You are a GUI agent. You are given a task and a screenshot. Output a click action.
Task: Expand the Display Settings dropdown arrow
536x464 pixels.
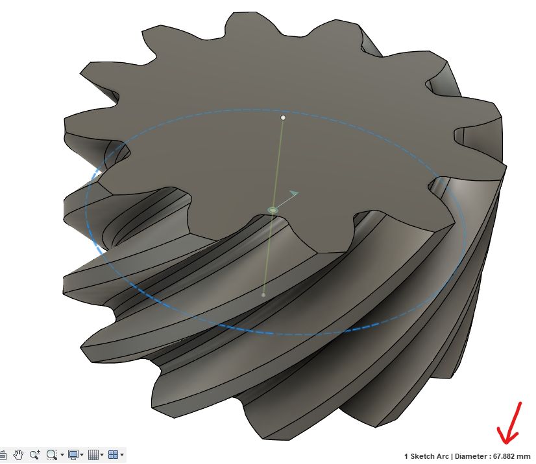[83, 455]
